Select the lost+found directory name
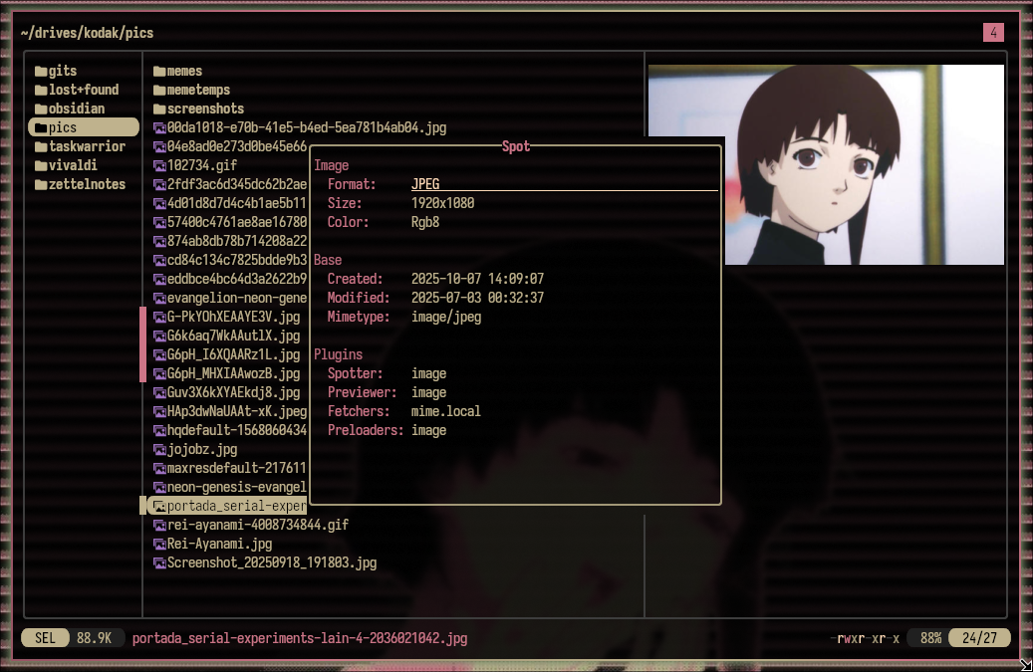The height and width of the screenshot is (672, 1033). click(84, 90)
